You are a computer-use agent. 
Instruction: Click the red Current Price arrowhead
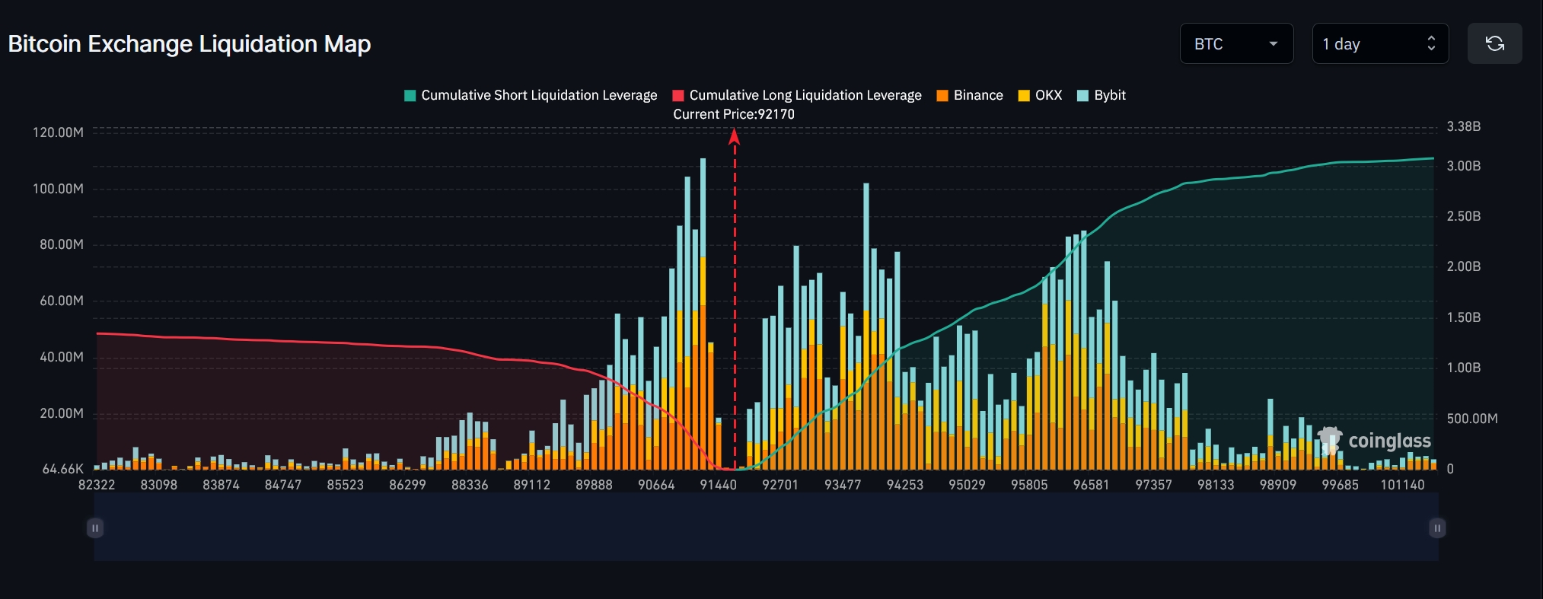tap(734, 137)
